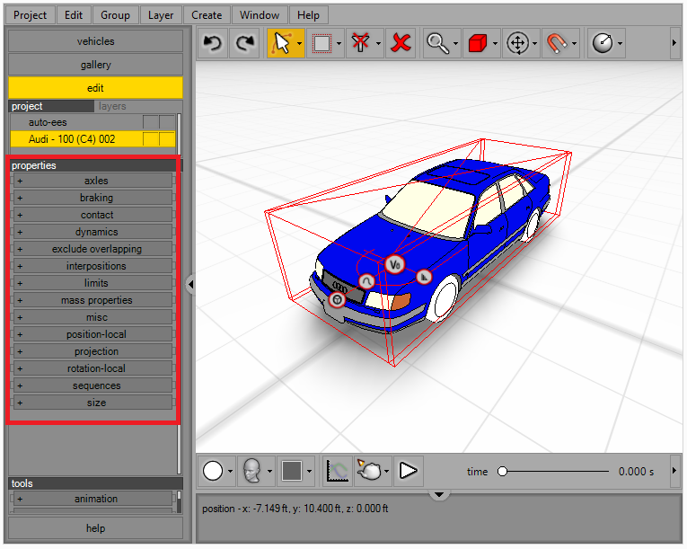Activate the magnifying glass zoom tool

coord(437,43)
